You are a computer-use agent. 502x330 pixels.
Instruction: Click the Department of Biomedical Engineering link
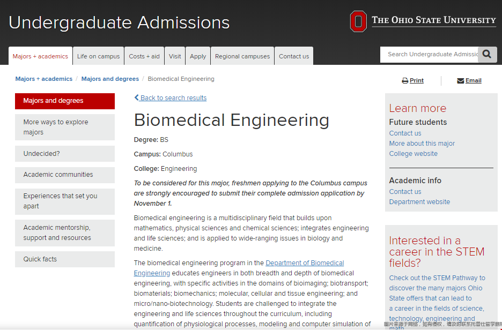point(305,262)
